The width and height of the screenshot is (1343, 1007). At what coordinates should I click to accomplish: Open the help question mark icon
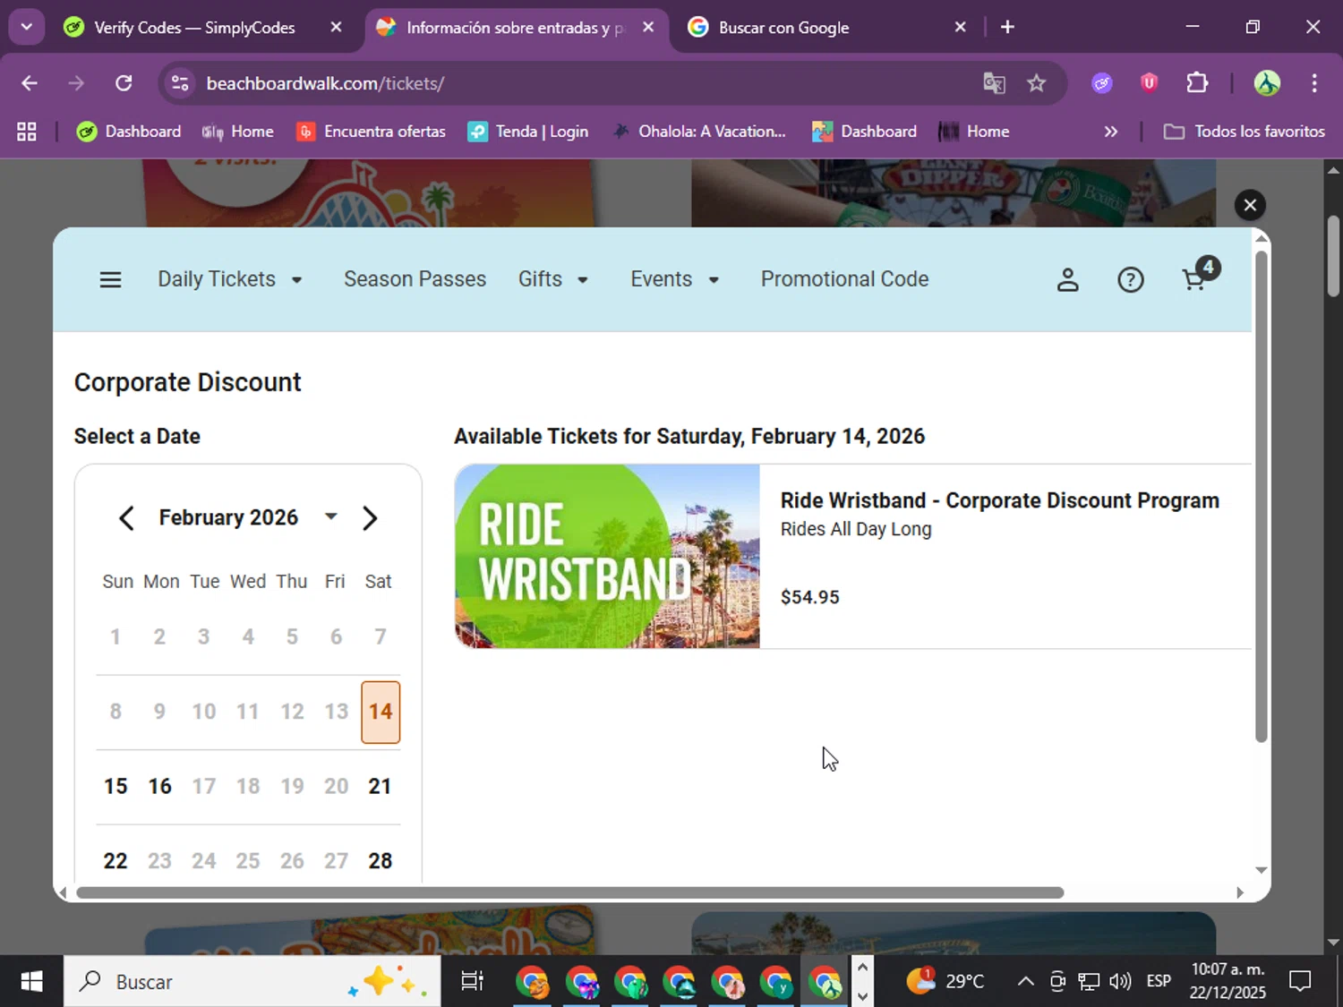pos(1131,280)
